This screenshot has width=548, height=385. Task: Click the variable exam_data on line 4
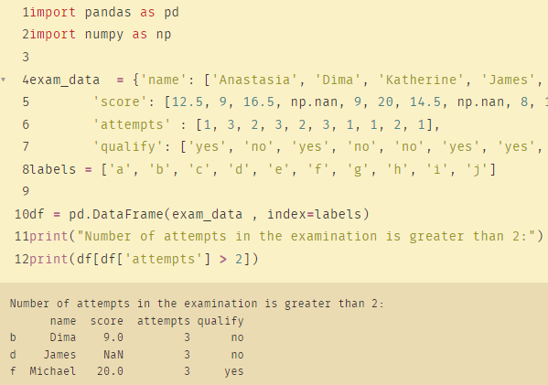tap(65, 80)
